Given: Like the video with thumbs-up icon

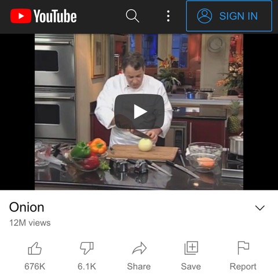Looking at the screenshot, I should 35,248.
